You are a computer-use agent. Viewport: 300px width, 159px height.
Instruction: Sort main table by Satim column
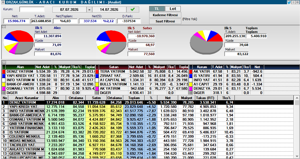click(x=96, y=98)
